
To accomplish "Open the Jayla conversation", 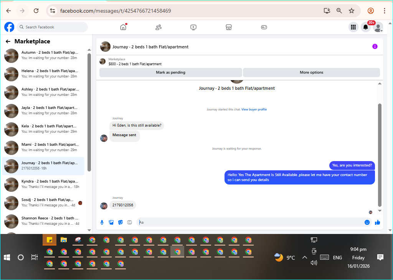I will coord(43,111).
